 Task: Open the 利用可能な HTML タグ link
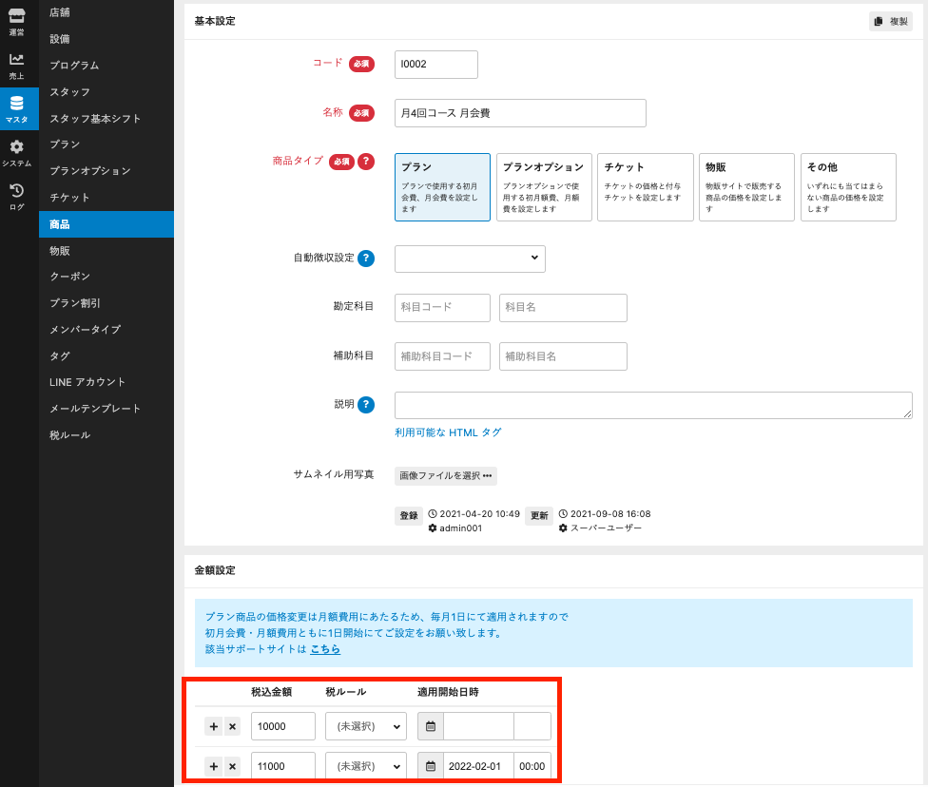coord(448,432)
